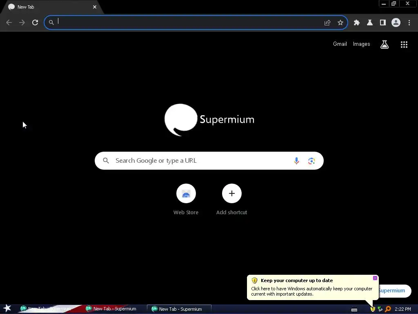Viewport: 418px width, 314px height.
Task: Open the Extensions puzzle icon
Action: point(357,23)
